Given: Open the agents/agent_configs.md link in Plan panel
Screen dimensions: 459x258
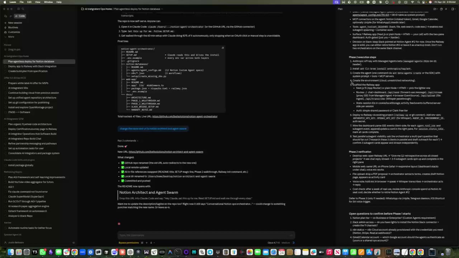Looking at the screenshot, I should point(370,15).
